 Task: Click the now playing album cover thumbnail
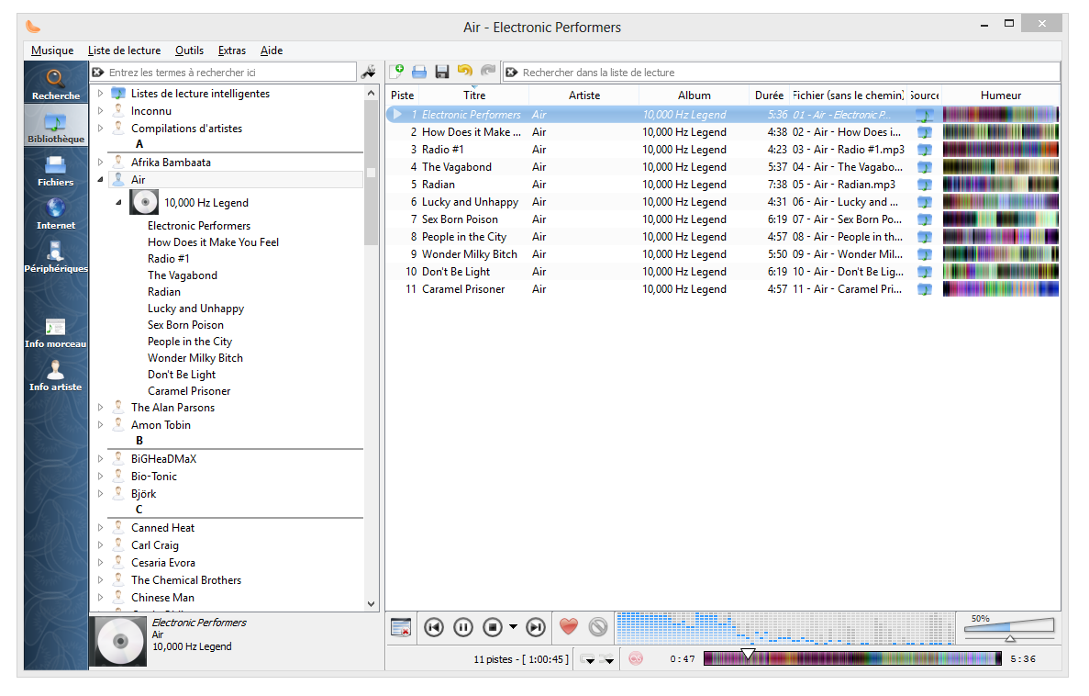120,641
